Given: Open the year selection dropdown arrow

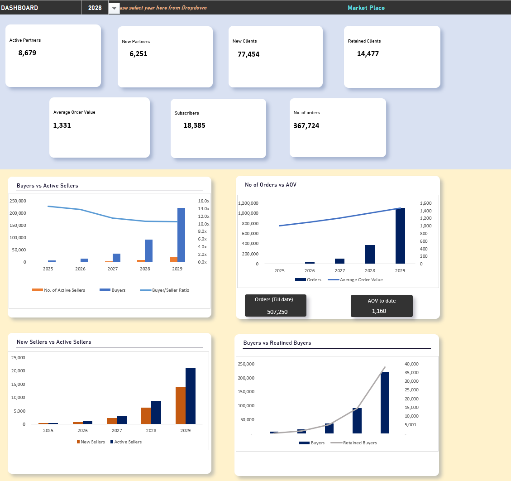Looking at the screenshot, I should 114,8.
